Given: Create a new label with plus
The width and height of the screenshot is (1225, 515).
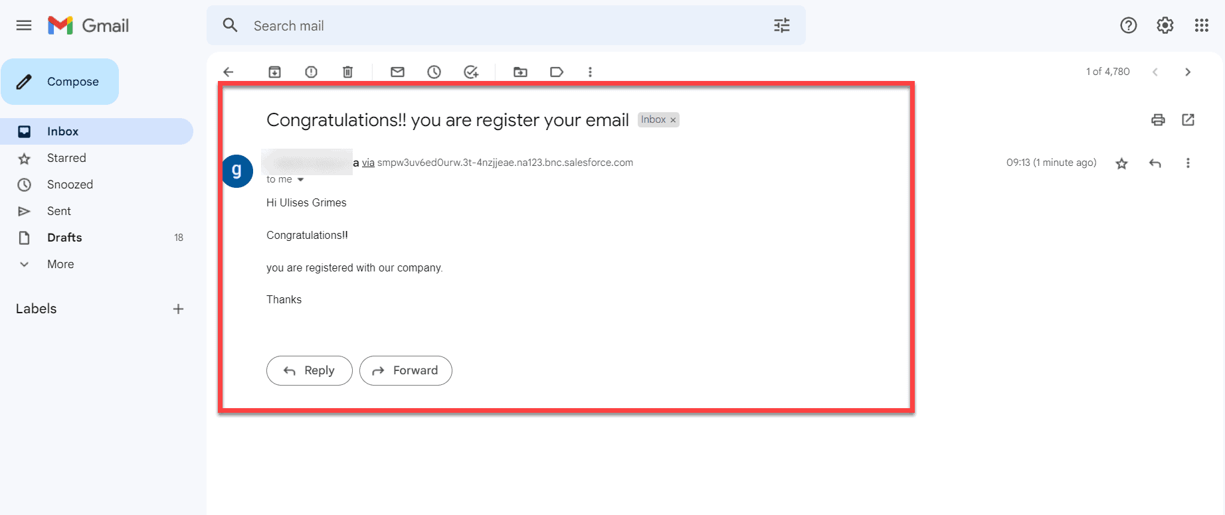Looking at the screenshot, I should click(x=178, y=309).
